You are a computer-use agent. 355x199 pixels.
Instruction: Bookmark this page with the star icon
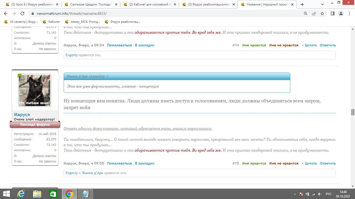tap(322, 13)
